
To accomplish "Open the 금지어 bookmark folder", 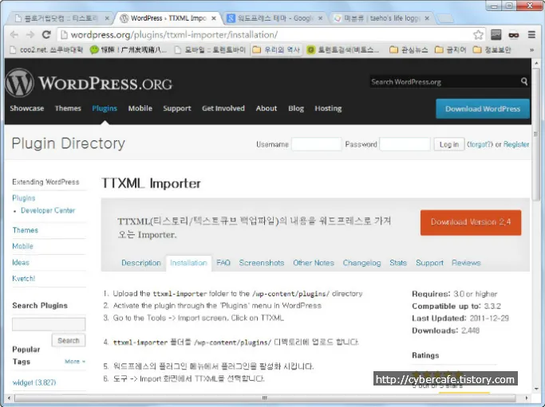I will [451, 50].
